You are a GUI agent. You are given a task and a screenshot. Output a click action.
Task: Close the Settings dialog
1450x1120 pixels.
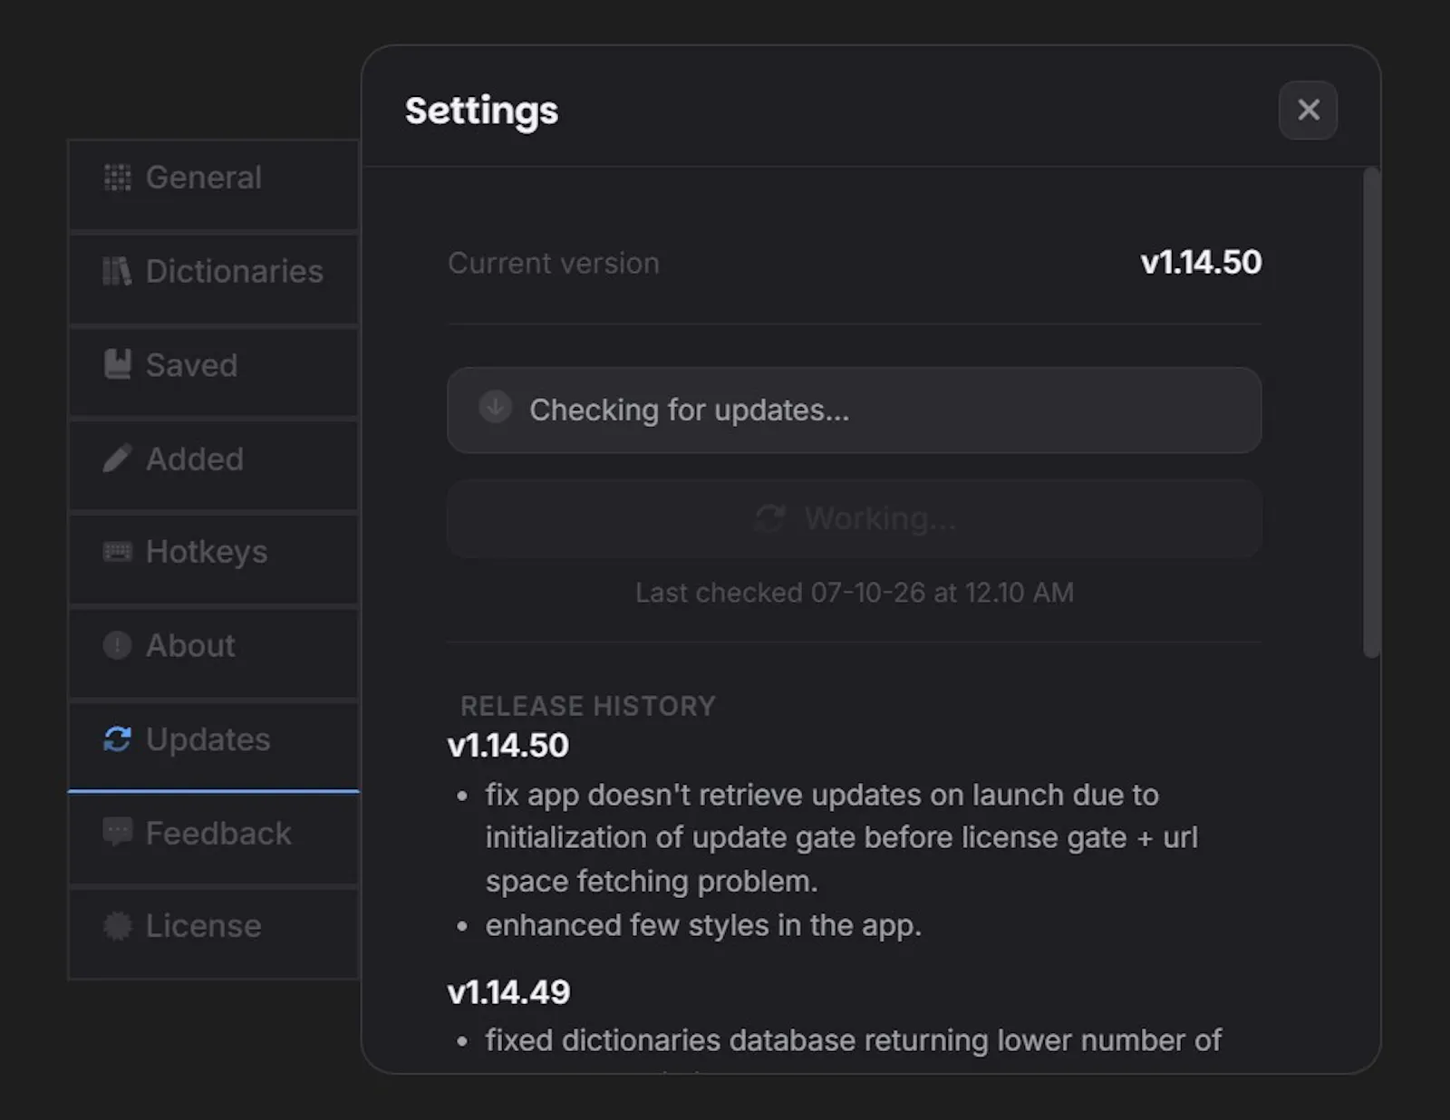coord(1308,111)
